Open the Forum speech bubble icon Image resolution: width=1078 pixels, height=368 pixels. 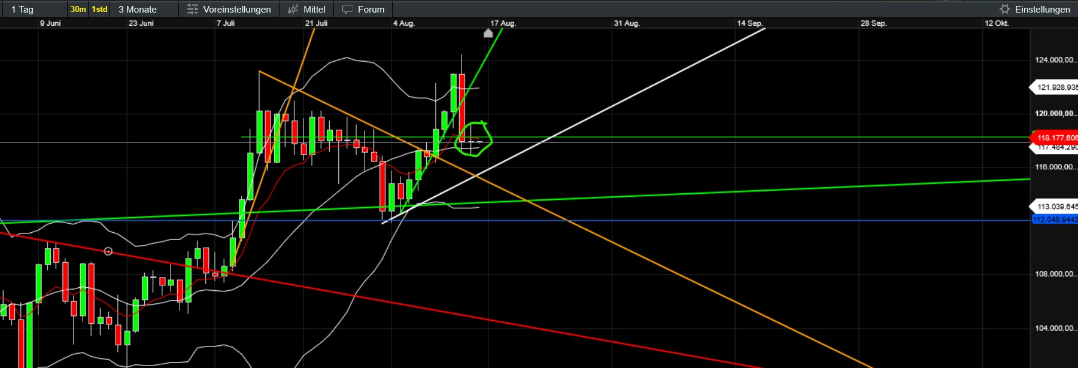pyautogui.click(x=347, y=9)
